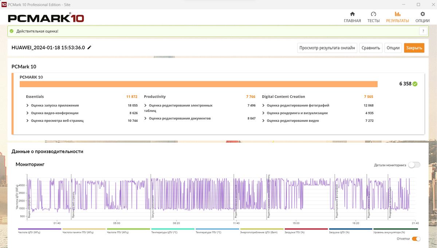Edit result name with pencil icon

tap(89, 48)
